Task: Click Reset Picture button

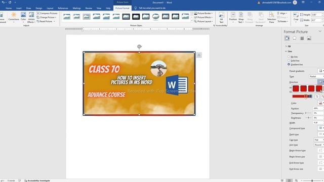Action: [x=46, y=21]
